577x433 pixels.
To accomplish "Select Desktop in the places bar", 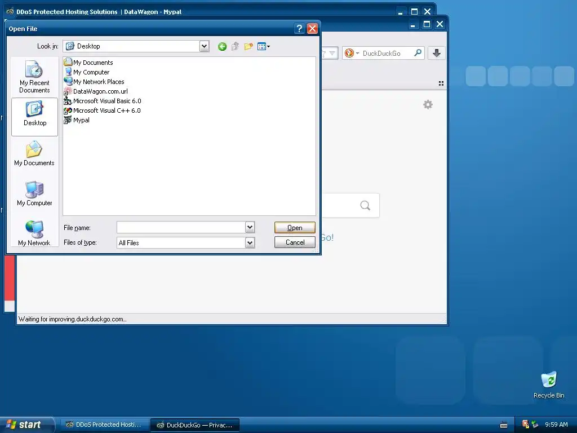I will tap(34, 117).
